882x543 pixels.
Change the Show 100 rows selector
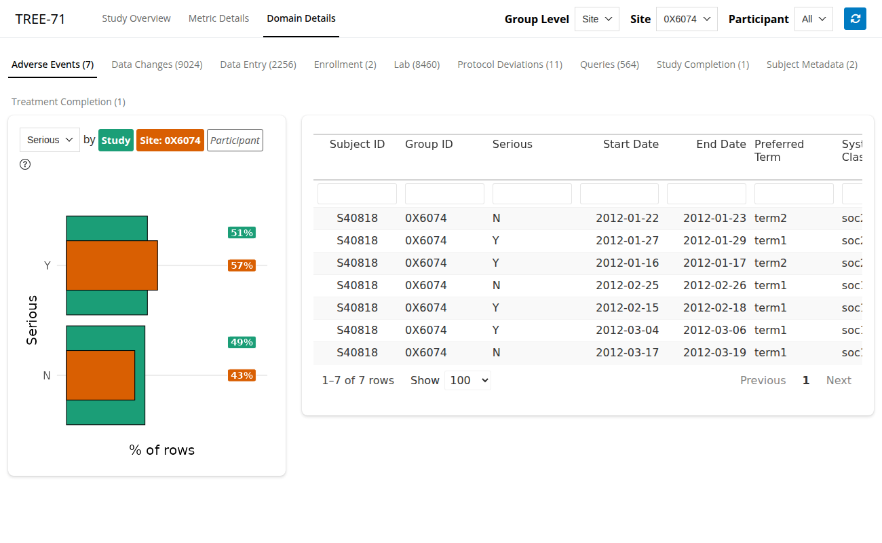coord(467,380)
